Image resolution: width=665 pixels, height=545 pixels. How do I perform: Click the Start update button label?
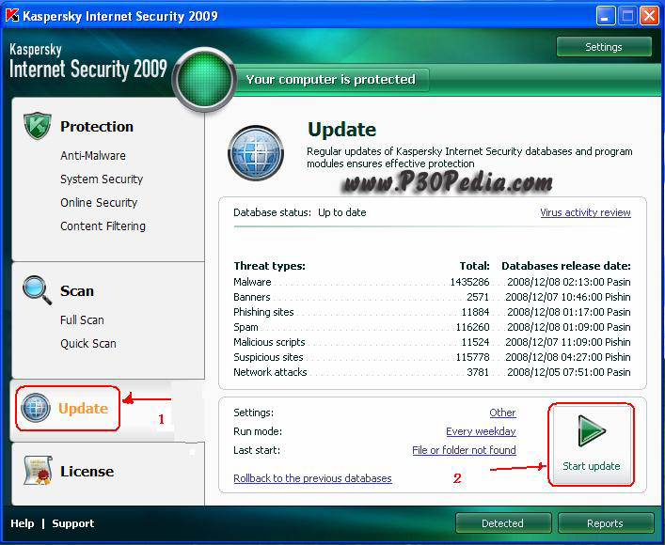tap(592, 466)
